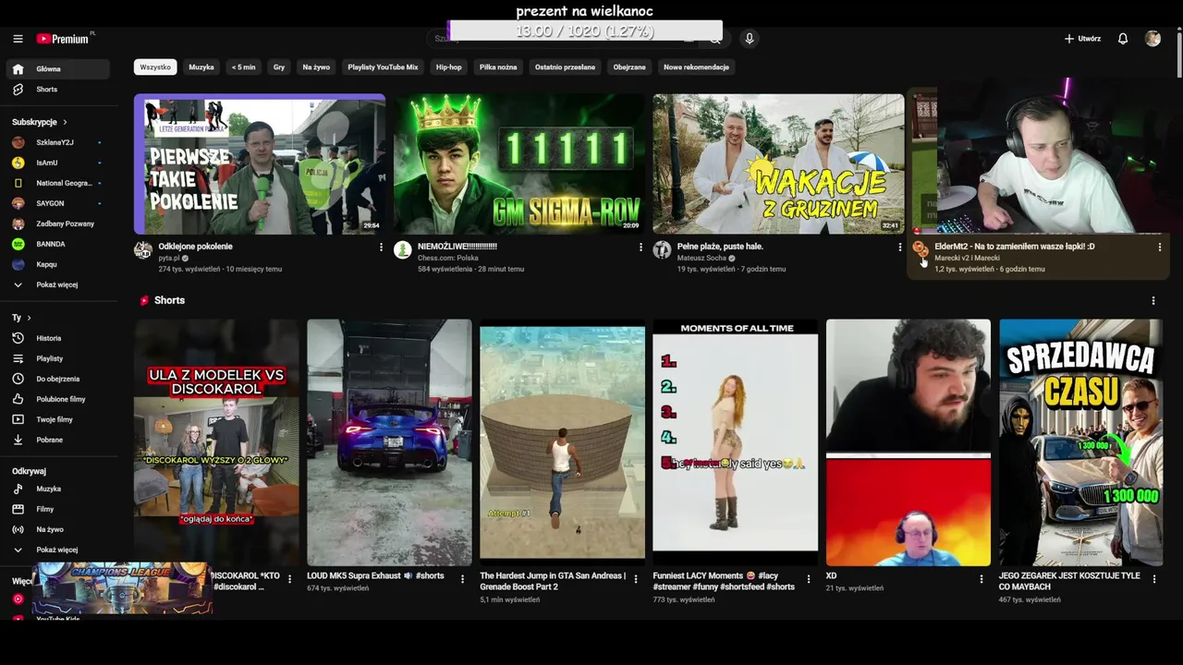Select the Muzyka filter chip
The image size is (1183, 665).
tap(201, 67)
